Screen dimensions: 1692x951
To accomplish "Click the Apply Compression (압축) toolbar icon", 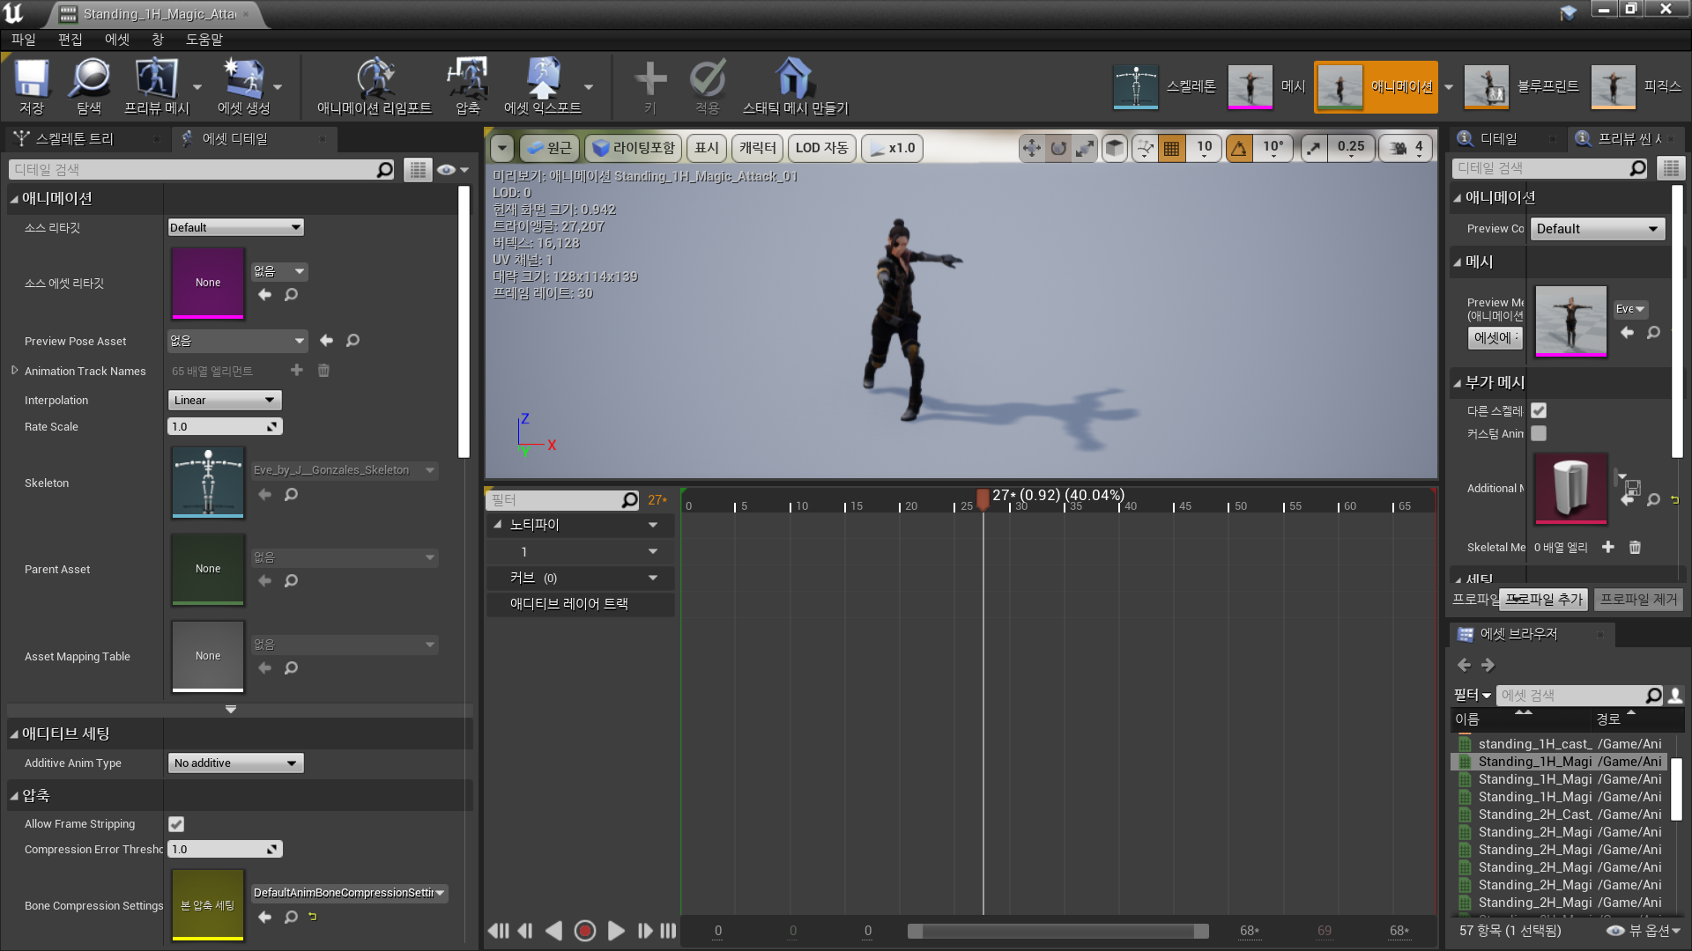I will [467, 79].
